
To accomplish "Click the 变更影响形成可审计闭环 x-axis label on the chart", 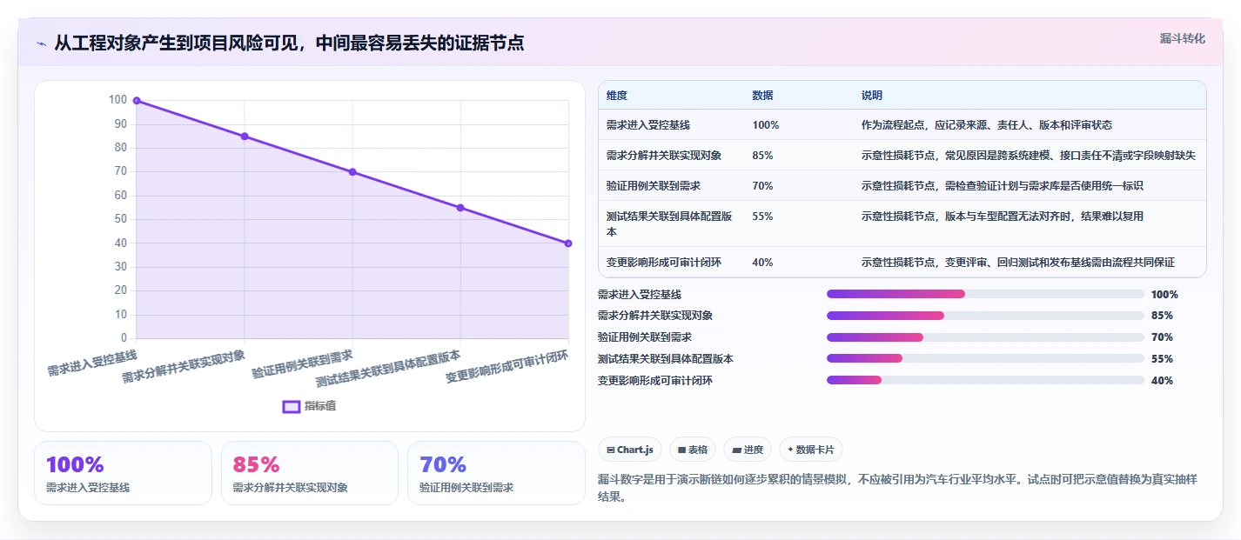I will click(507, 367).
